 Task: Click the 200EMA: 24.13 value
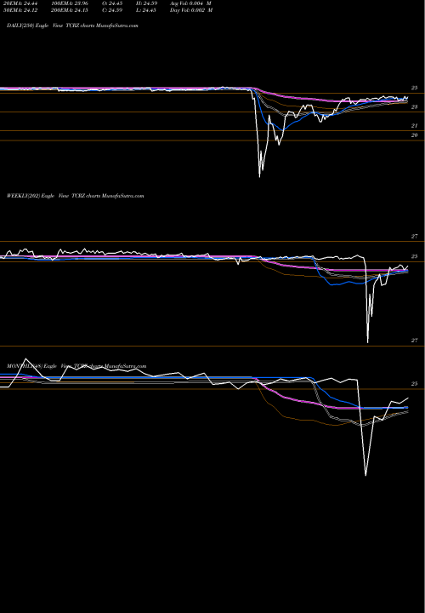(x=70, y=10)
